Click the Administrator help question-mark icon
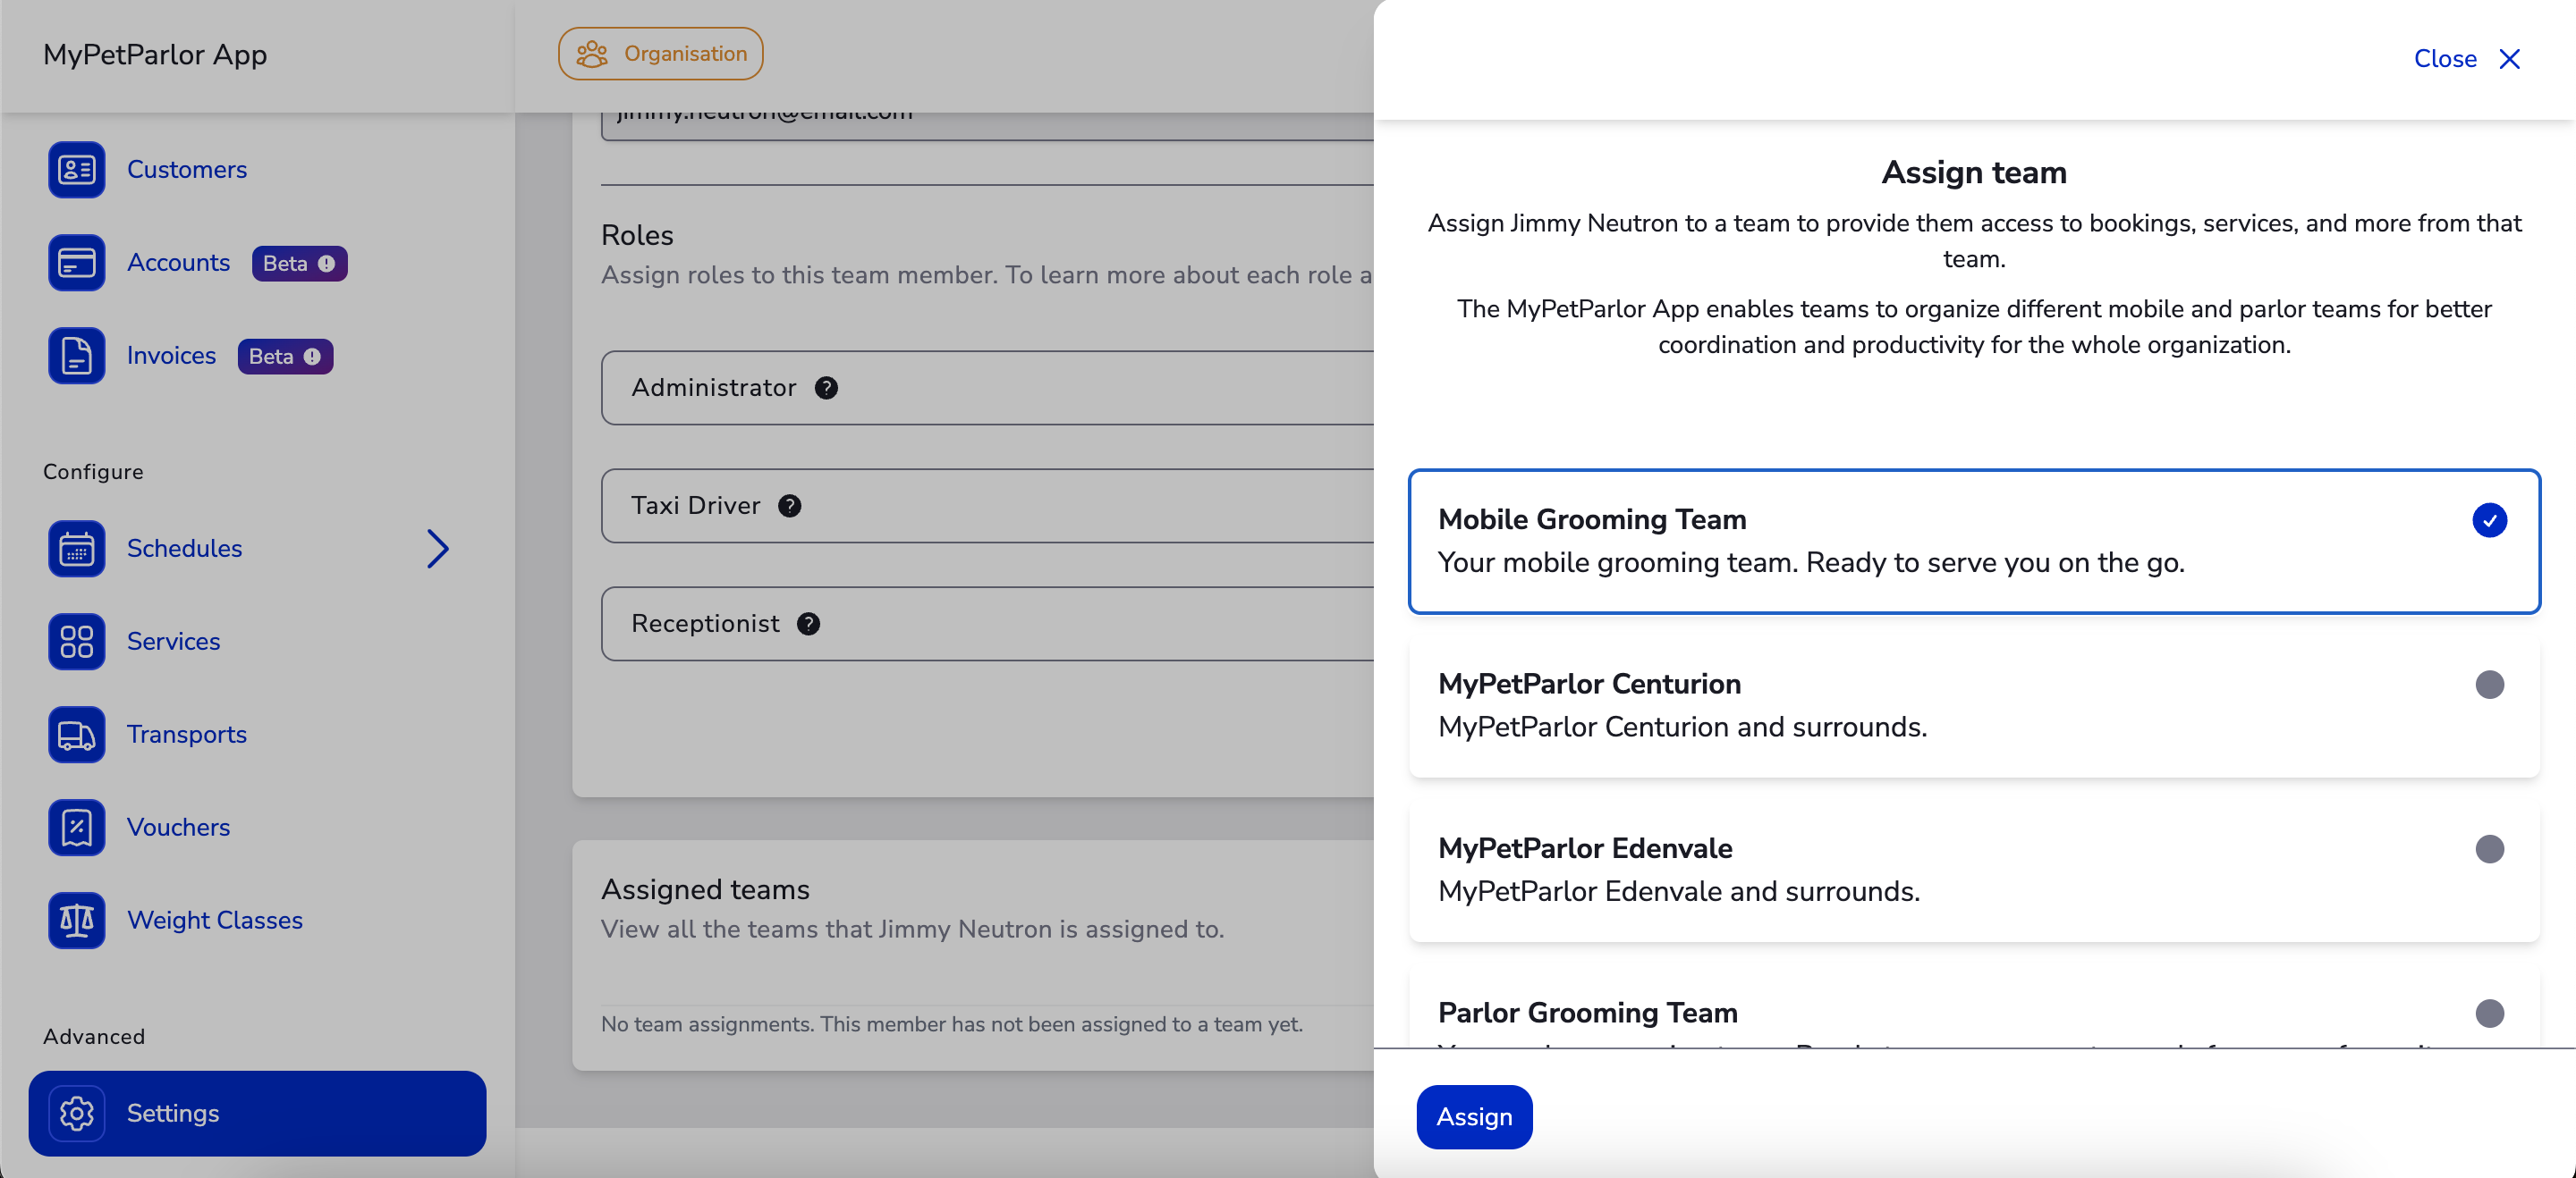This screenshot has height=1178, width=2576. tap(826, 388)
